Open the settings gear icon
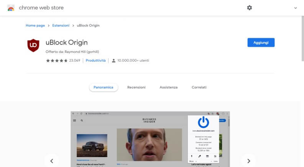304x167 pixels. [x=249, y=8]
